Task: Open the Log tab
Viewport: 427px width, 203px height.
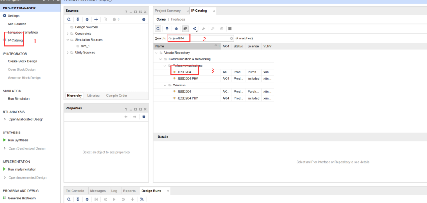Action: pos(114,191)
